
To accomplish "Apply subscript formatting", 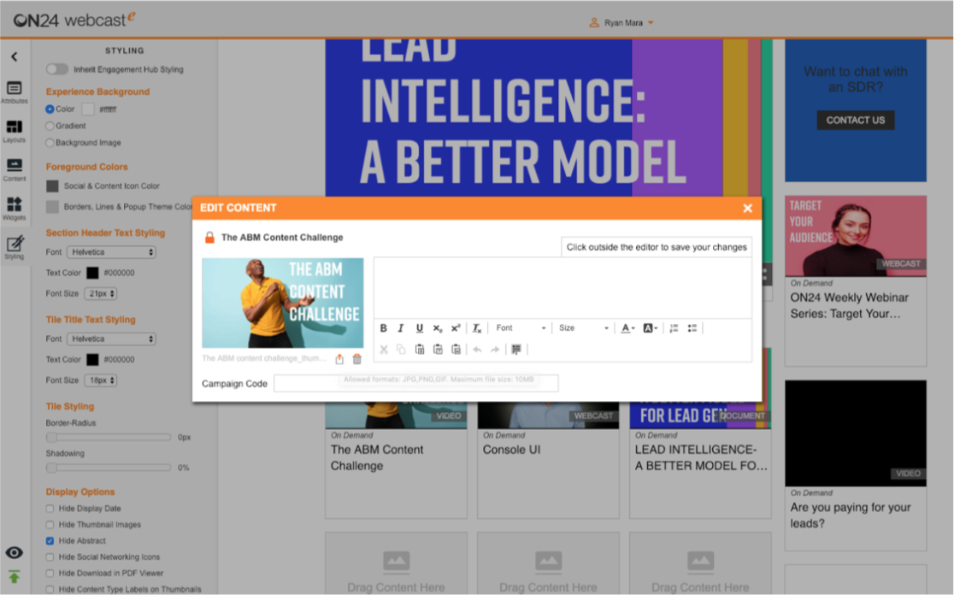I will point(438,328).
